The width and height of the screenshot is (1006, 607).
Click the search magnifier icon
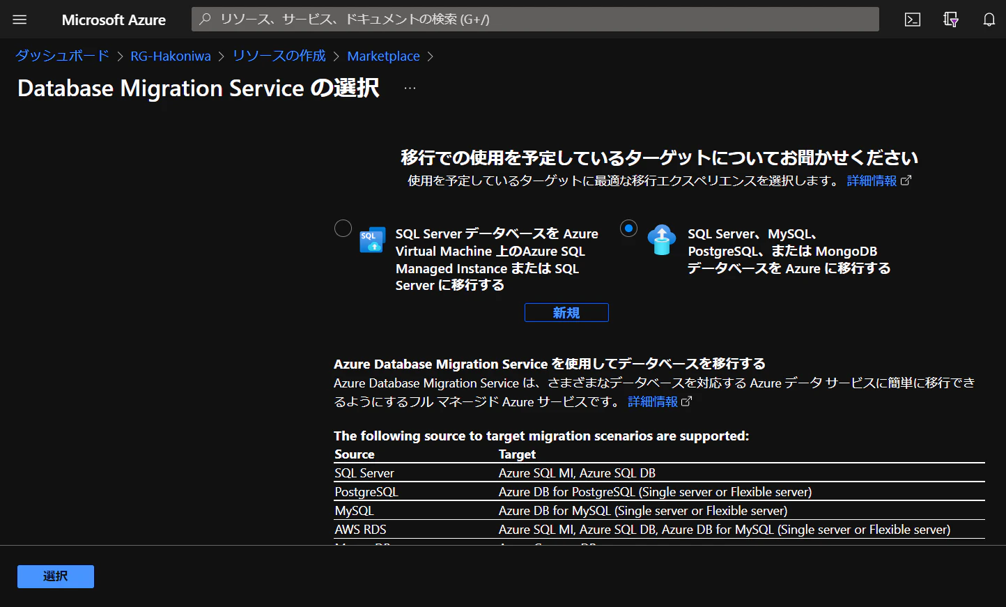(205, 20)
